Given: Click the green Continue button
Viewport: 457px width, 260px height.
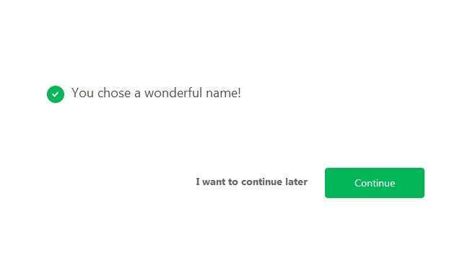Looking at the screenshot, I should point(375,183).
